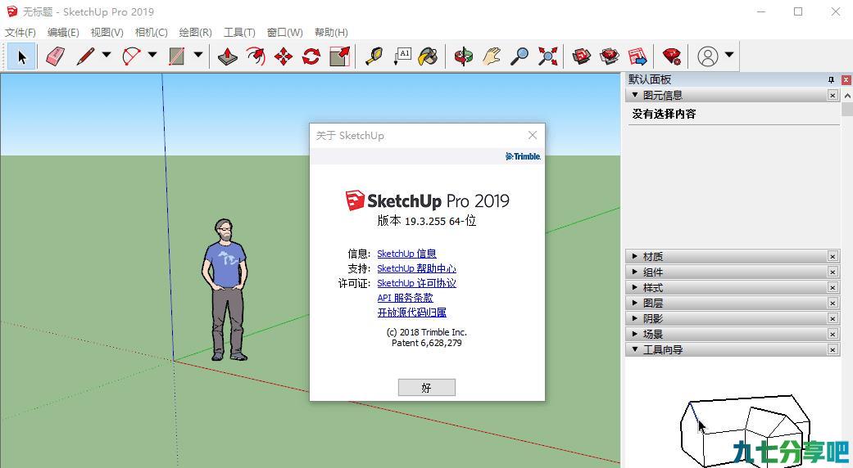The width and height of the screenshot is (853, 468).
Task: Pin the 默认面板 tray
Action: pyautogui.click(x=831, y=80)
